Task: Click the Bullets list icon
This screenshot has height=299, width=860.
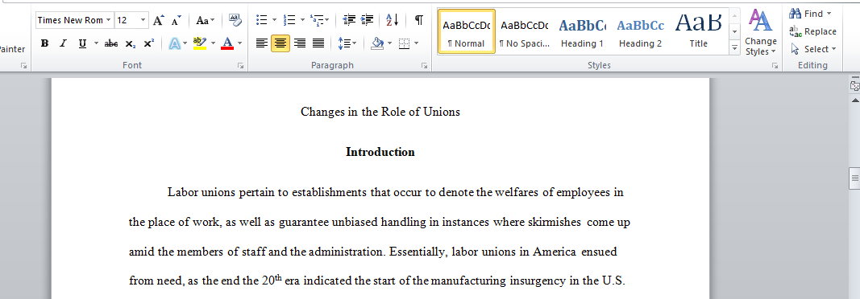Action: tap(262, 21)
